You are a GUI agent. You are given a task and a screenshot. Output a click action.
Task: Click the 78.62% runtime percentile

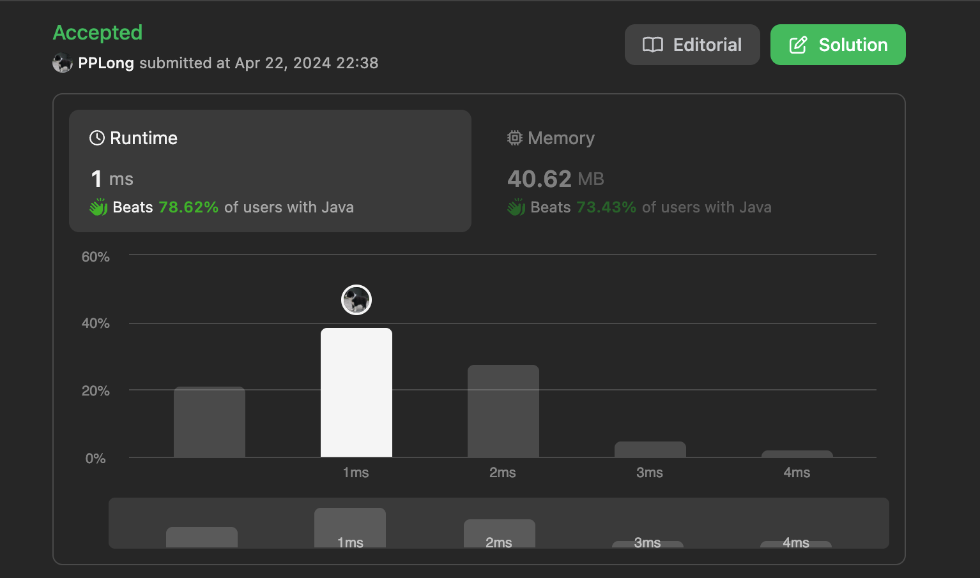point(188,207)
